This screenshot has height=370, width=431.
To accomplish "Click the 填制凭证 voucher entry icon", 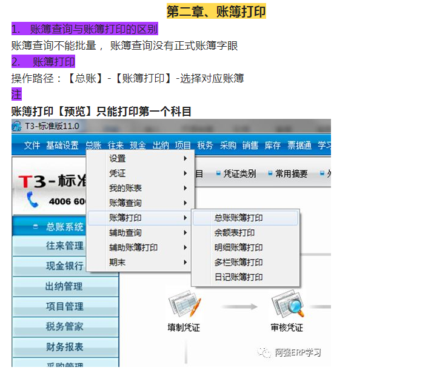I will click(x=184, y=305).
